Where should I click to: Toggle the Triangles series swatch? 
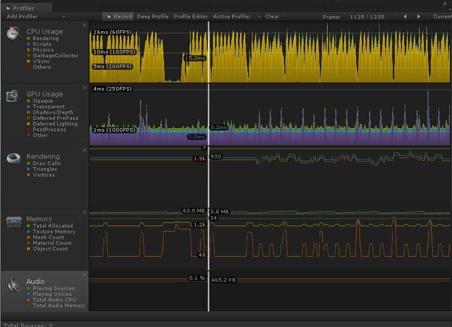click(x=29, y=169)
